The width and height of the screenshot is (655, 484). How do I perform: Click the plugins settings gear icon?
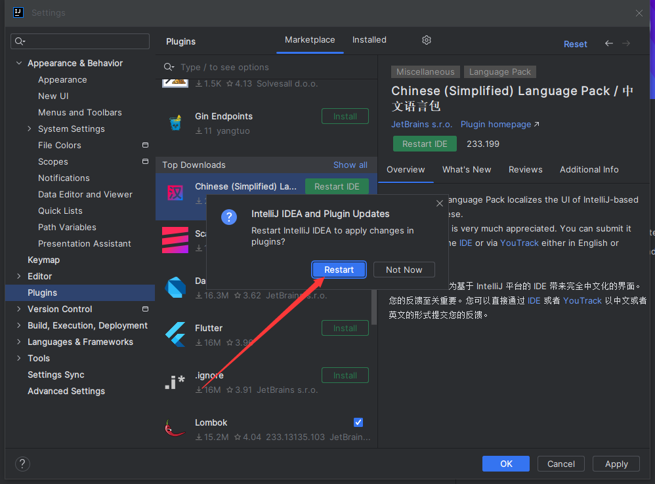click(x=426, y=40)
